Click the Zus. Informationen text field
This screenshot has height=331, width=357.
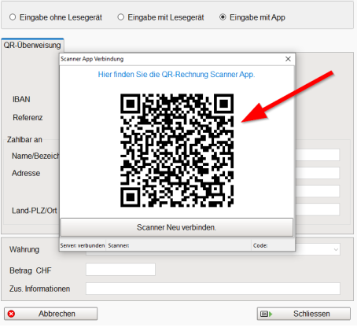[x=213, y=289]
